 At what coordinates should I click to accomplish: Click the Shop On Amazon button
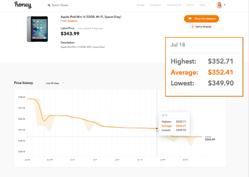pyautogui.click(x=201, y=19)
